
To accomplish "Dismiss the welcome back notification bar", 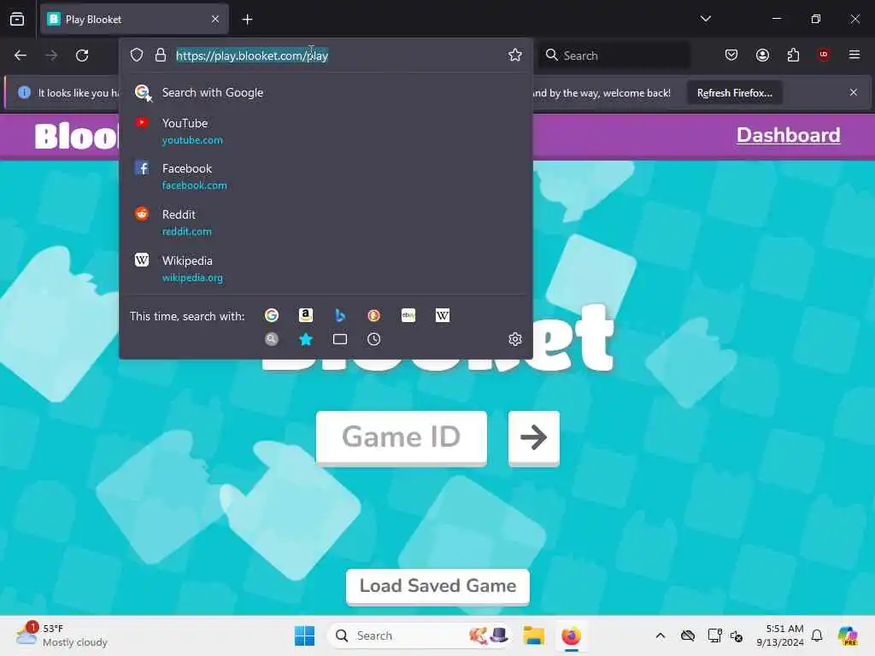I will 854,92.
